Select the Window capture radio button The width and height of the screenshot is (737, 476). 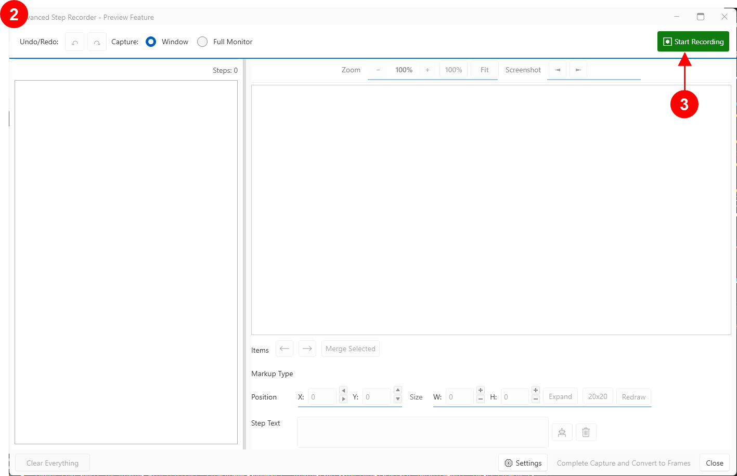[x=151, y=42]
